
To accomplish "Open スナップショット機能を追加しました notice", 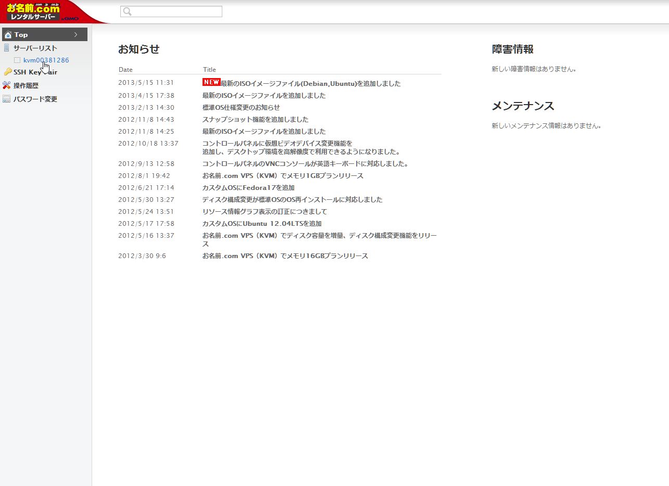I will [x=256, y=120].
